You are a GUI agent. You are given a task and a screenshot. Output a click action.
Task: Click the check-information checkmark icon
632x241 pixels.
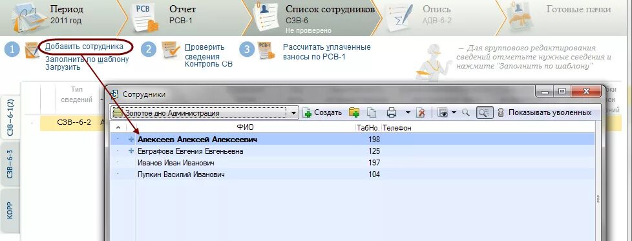coord(170,50)
